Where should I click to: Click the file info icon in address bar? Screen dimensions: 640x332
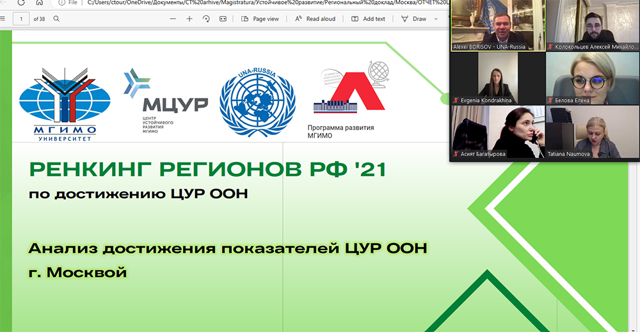pos(61,3)
